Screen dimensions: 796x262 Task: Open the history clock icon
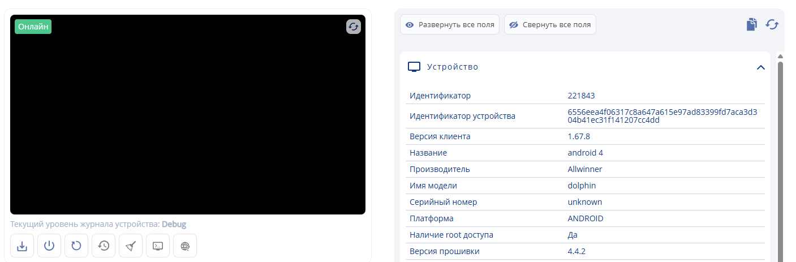pos(104,246)
